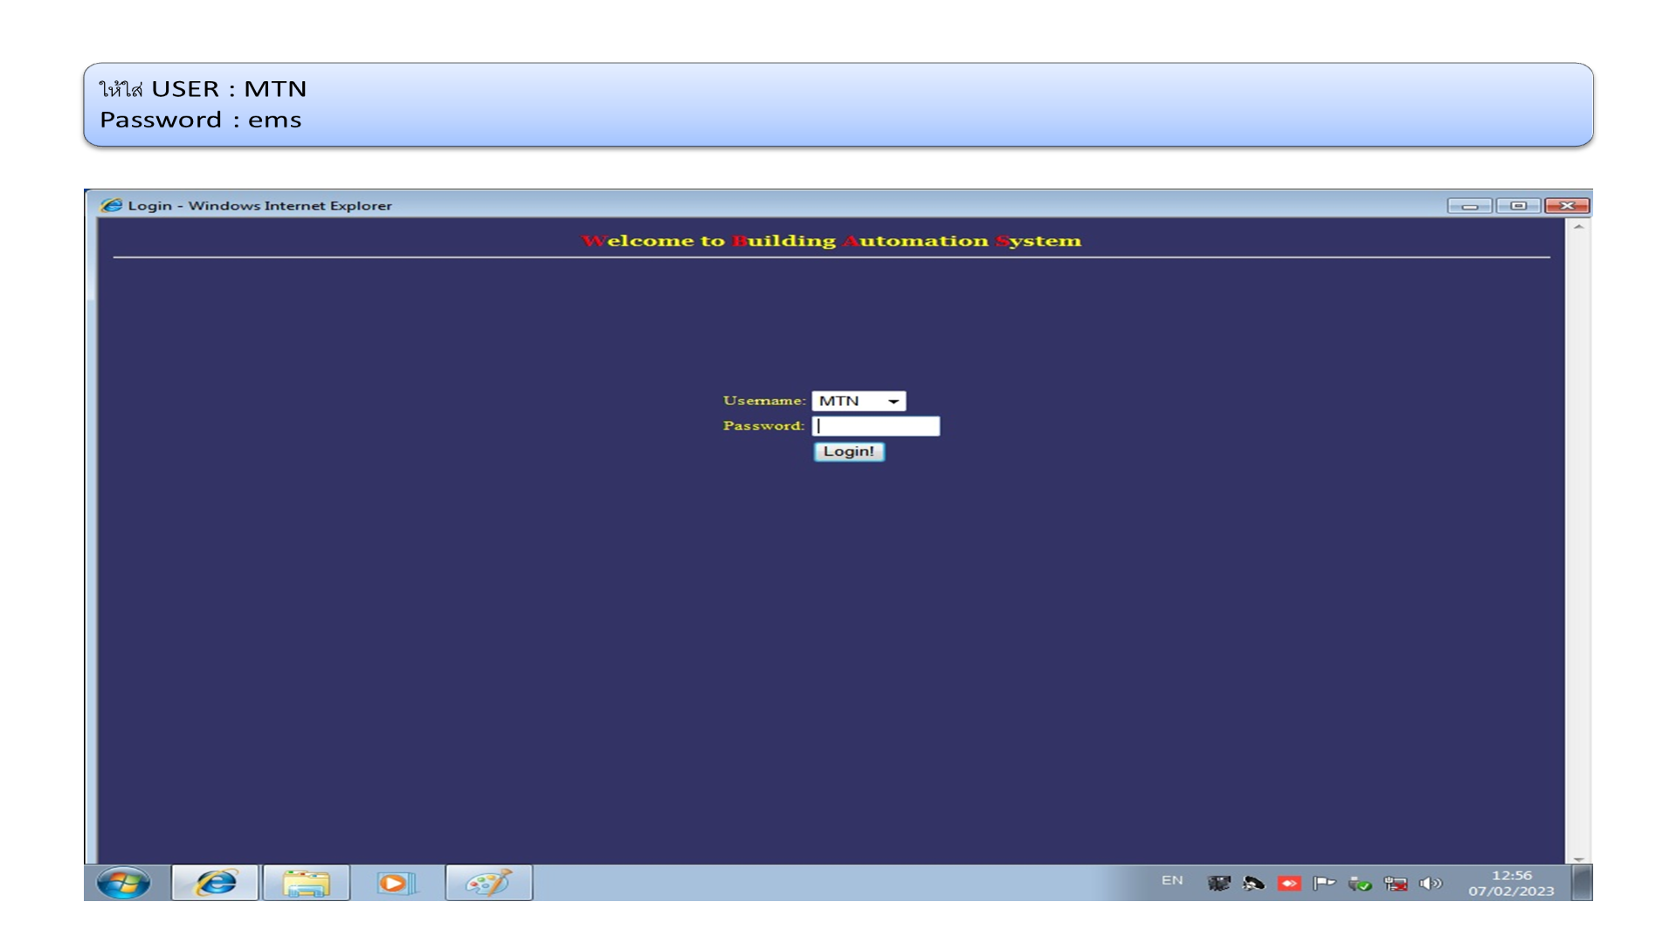Open the Windows Explorer folder taskbar icon
The width and height of the screenshot is (1677, 943).
pos(307,883)
